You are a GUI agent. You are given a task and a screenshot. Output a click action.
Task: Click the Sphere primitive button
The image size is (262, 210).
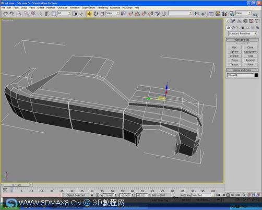(x=234, y=52)
